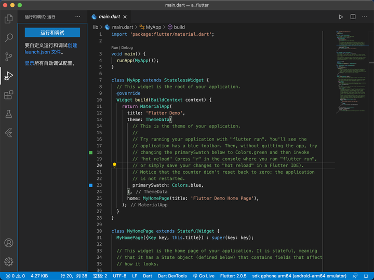This screenshot has width=374, height=280.
Task: Click the runApp(MyApp()) call
Action: tap(137, 60)
